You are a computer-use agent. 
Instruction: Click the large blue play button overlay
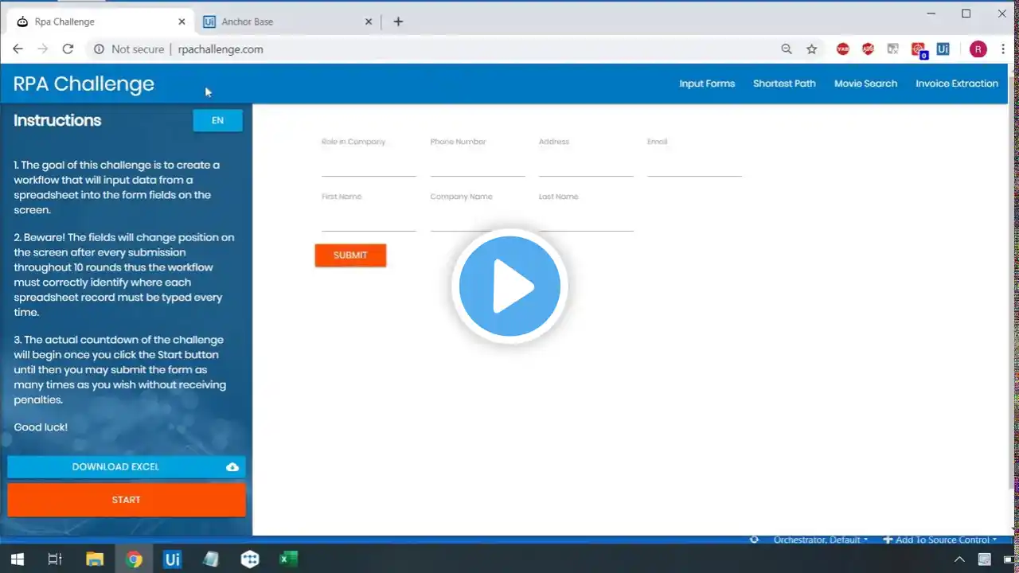coord(509,286)
